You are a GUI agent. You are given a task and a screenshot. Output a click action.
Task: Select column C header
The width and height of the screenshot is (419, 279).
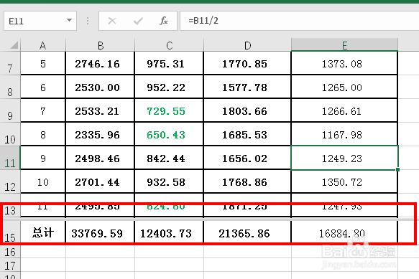169,44
